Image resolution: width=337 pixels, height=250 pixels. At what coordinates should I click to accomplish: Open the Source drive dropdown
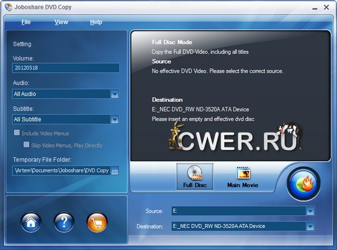tap(309, 211)
